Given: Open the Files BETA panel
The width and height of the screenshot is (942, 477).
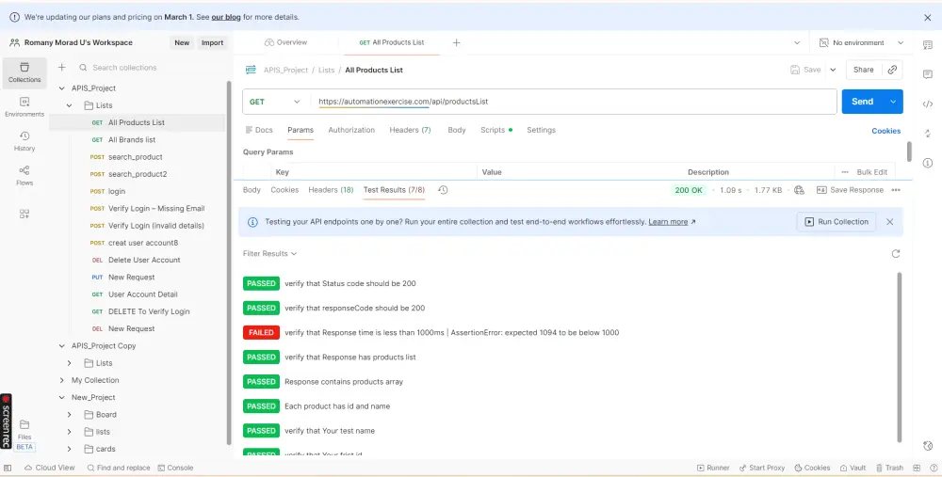Looking at the screenshot, I should (24, 435).
